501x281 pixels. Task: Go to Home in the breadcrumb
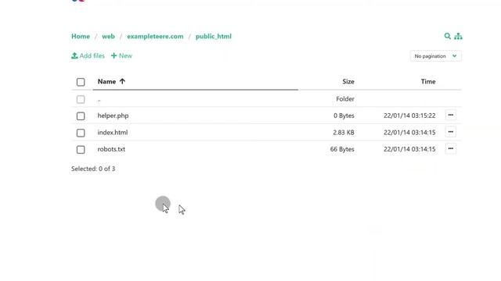(x=81, y=37)
